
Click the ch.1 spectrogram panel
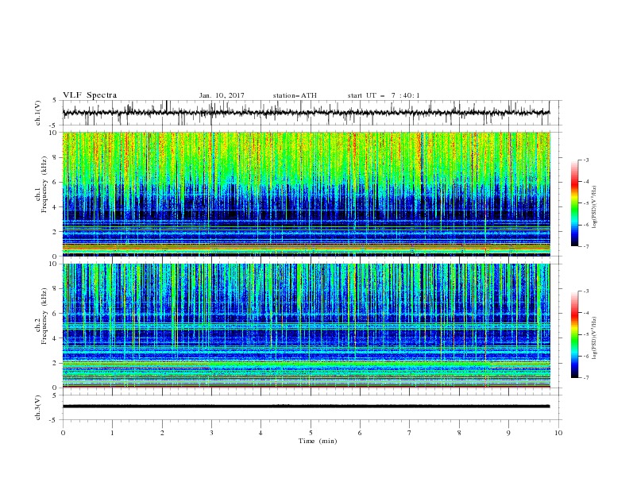(x=306, y=194)
